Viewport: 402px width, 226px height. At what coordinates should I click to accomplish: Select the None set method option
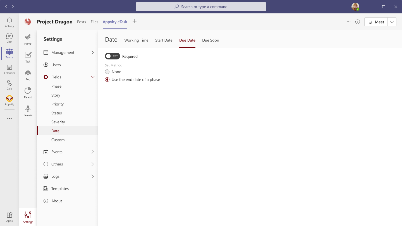pyautogui.click(x=107, y=72)
